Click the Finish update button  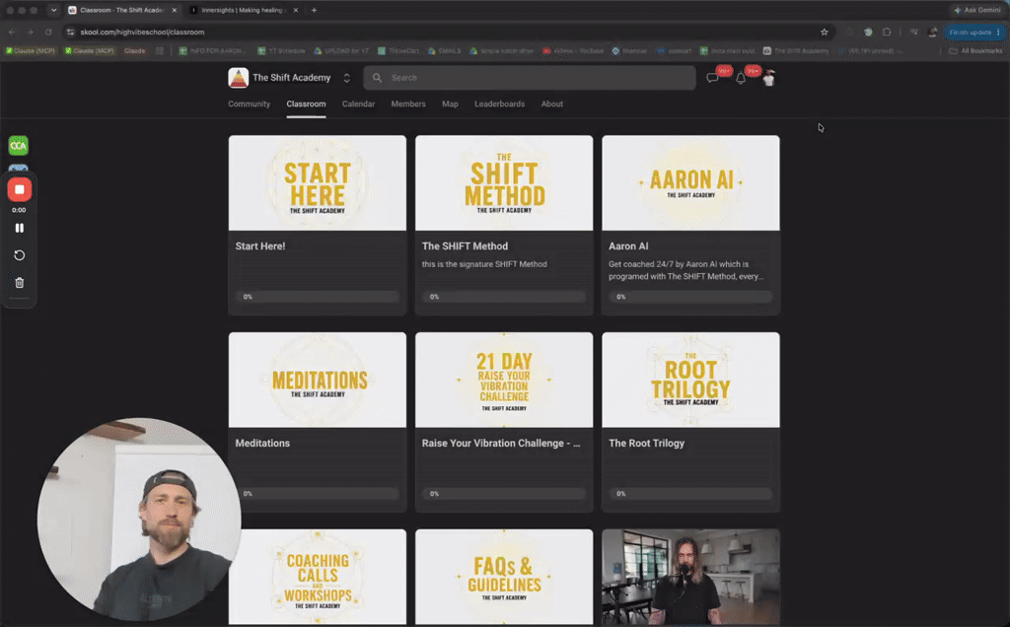tap(975, 32)
